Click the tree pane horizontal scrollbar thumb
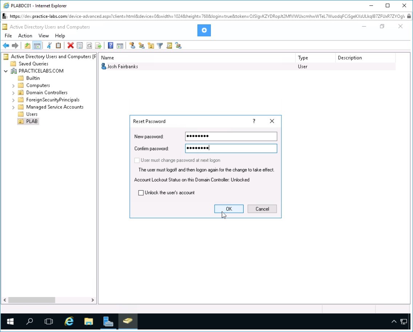Screen dimensions: 413x332 (32, 300)
